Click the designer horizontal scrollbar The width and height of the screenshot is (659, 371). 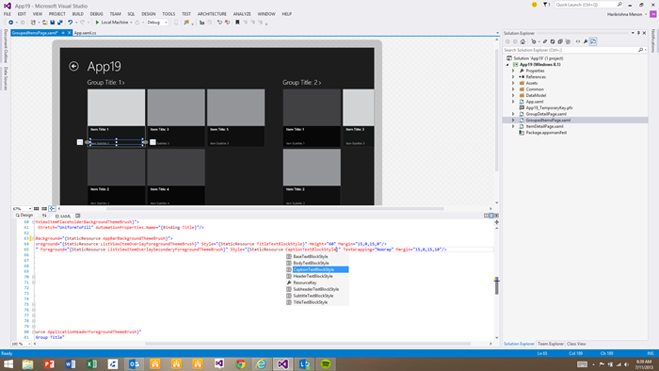pos(275,208)
